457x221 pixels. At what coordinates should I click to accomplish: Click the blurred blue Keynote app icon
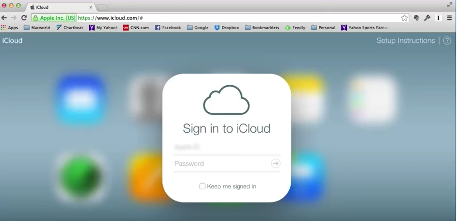point(306,177)
